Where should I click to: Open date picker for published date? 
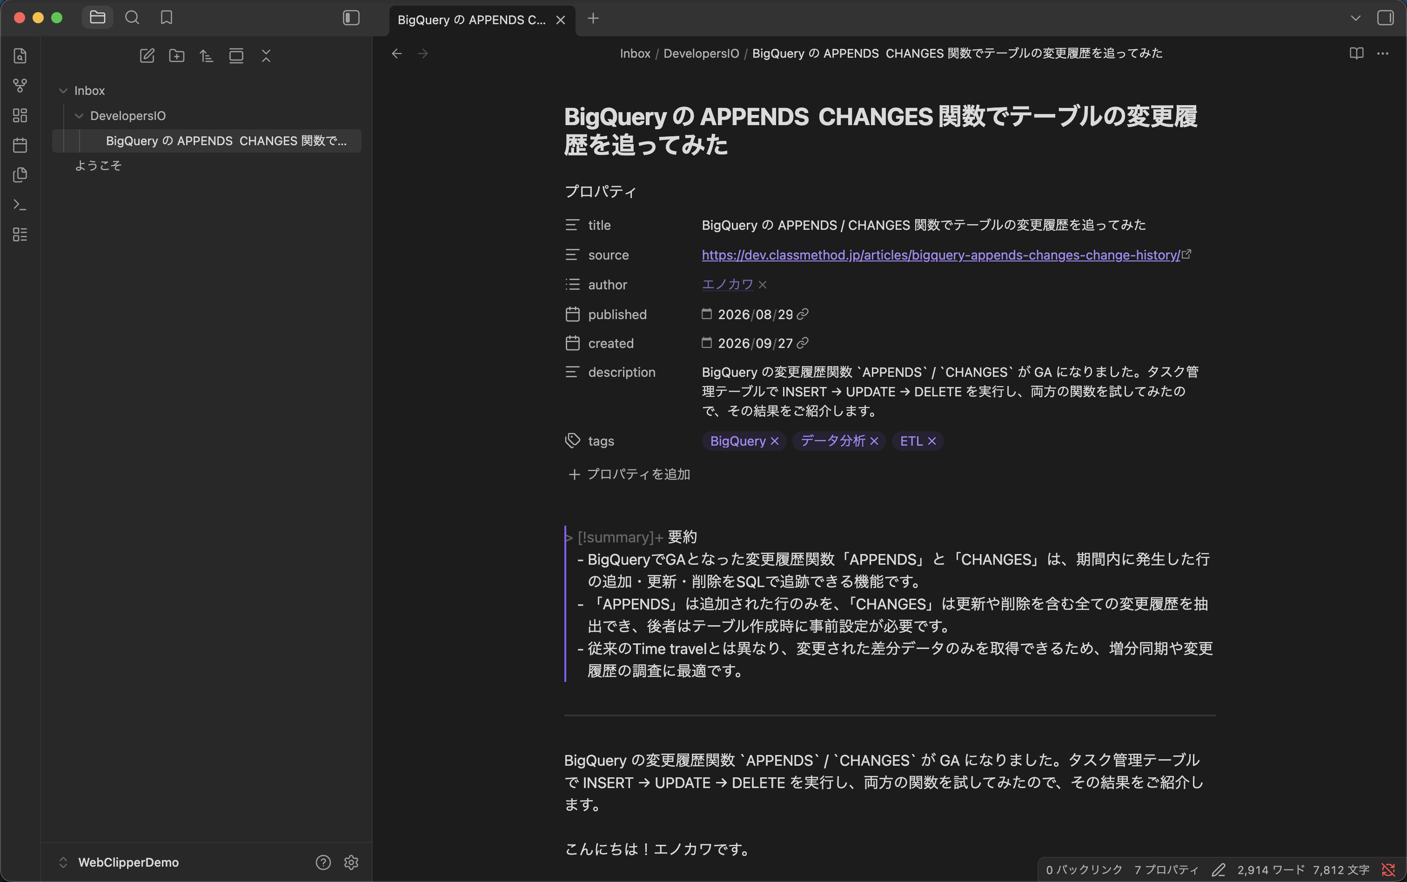coord(706,314)
